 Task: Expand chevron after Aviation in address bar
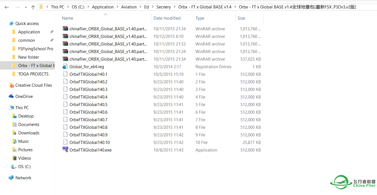click(140, 7)
